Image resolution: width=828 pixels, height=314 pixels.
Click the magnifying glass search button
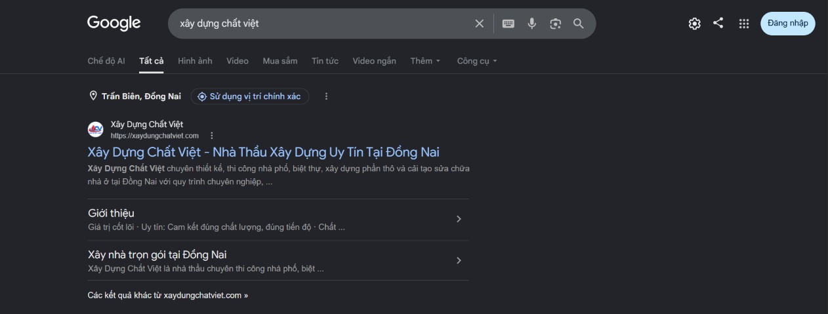click(x=579, y=24)
